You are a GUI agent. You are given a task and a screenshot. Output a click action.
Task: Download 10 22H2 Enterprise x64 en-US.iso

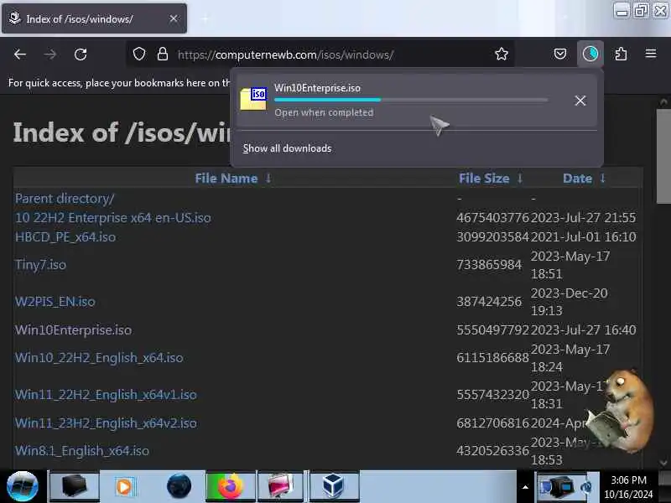113,218
